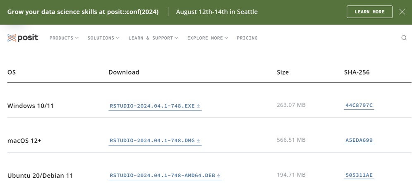Go to the Pricing page
Viewport: 412px width, 183px height.
tap(247, 38)
